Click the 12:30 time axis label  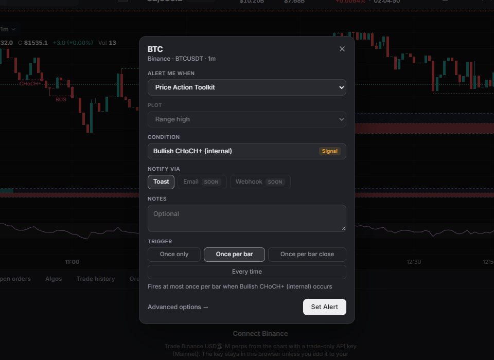pos(414,262)
